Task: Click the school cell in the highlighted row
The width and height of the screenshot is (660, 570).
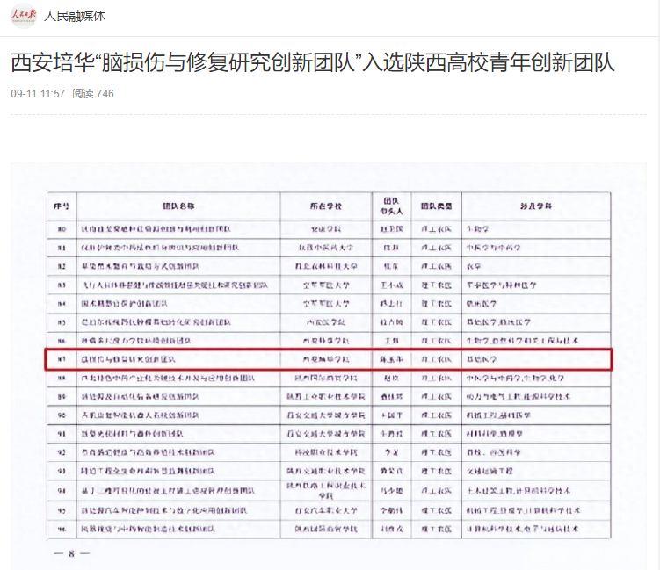Action: 325,359
